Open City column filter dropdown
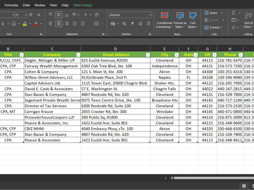The image size is (254, 190). [177, 55]
